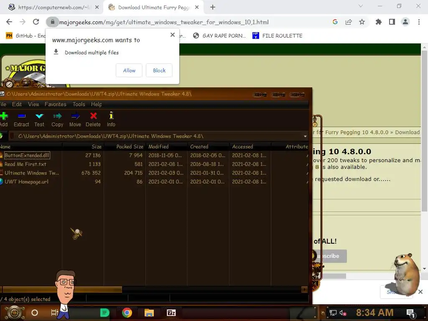Close the banner at page bottom right
Viewport: 428px width, 321px height.
(420, 292)
